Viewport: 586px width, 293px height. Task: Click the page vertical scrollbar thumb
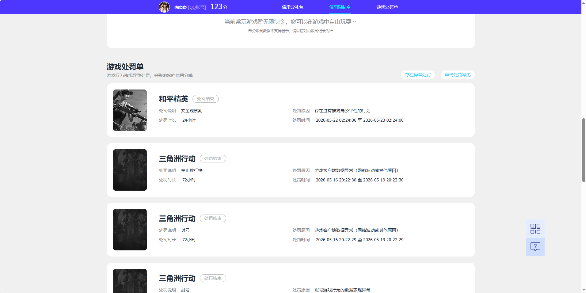[584, 150]
